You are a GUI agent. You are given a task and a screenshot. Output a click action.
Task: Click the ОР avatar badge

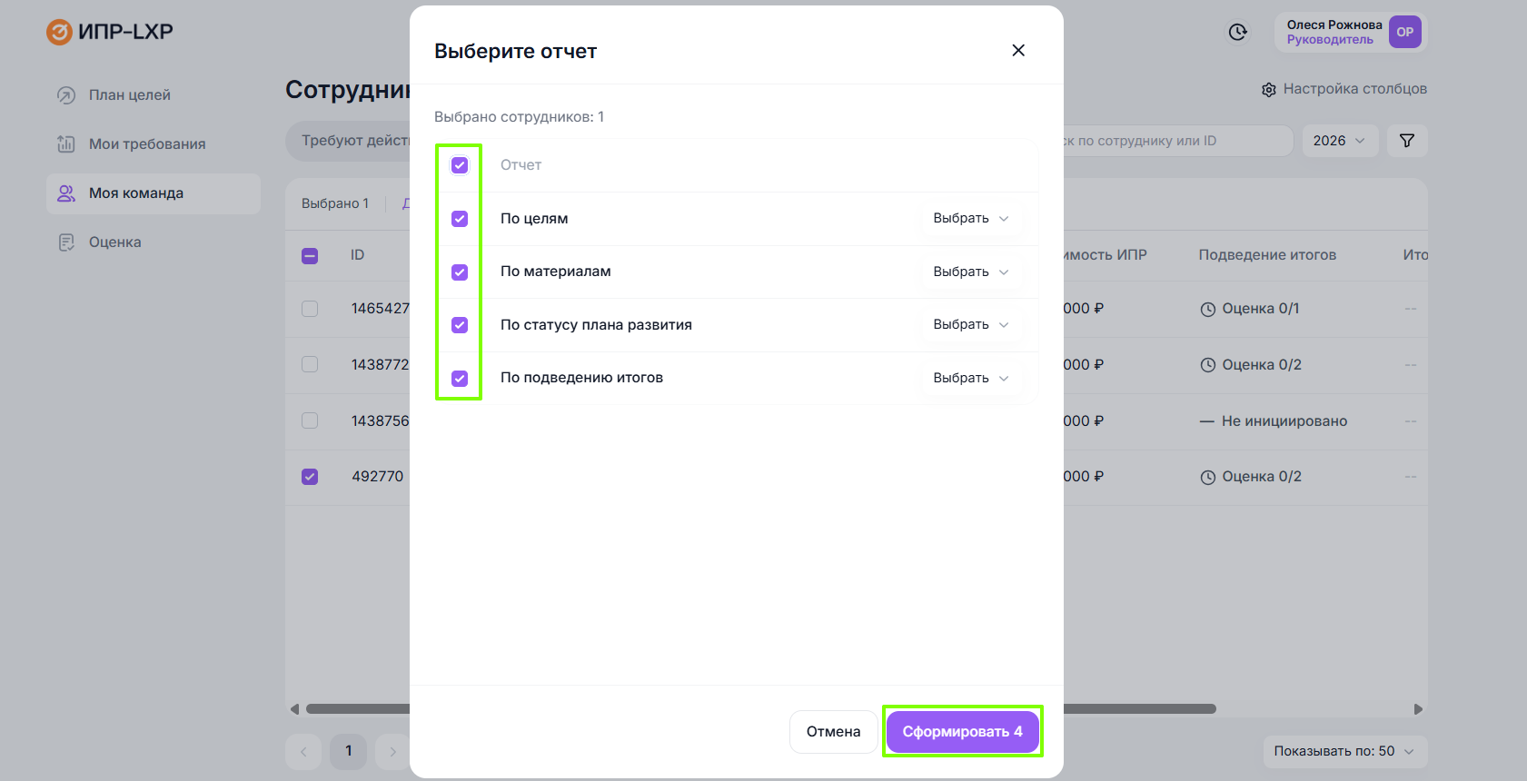[x=1405, y=33]
